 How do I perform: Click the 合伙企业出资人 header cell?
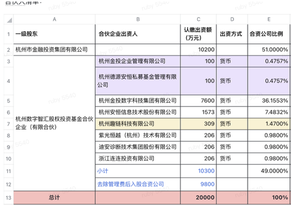point(138,34)
